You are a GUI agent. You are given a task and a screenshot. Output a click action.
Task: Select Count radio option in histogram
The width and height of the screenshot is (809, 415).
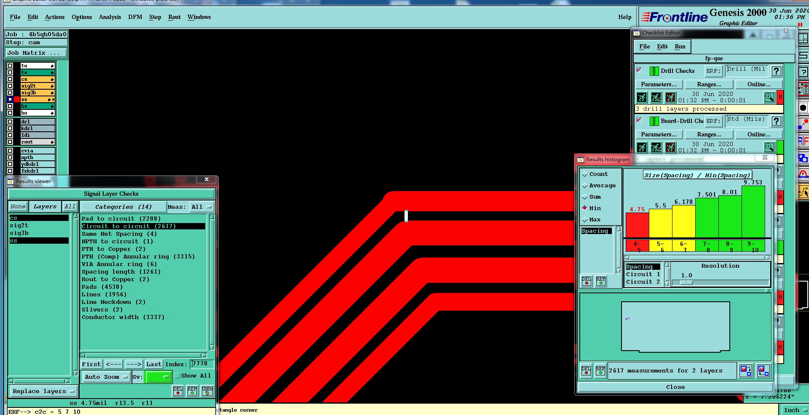click(x=585, y=174)
